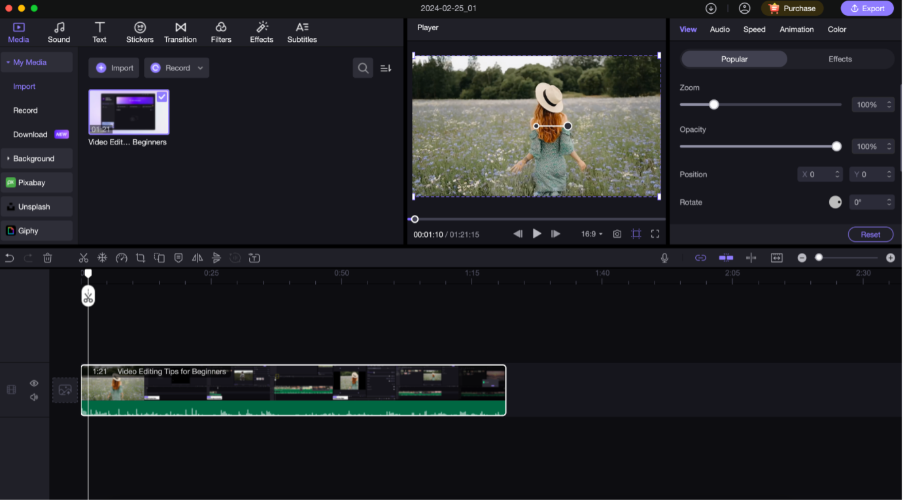
Task: Click the Zoom 100% value stepper
Action: point(889,105)
